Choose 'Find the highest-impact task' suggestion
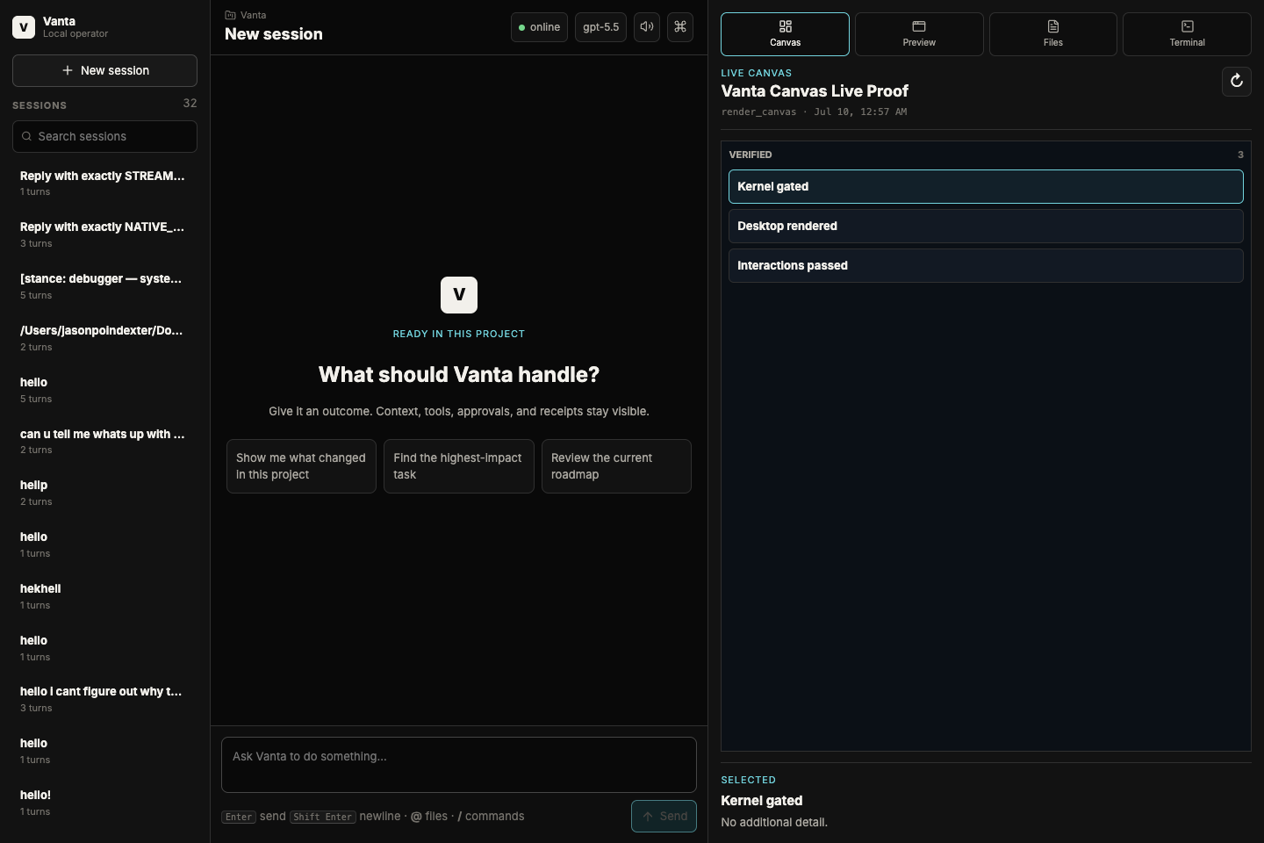The width and height of the screenshot is (1264, 843). click(459, 466)
